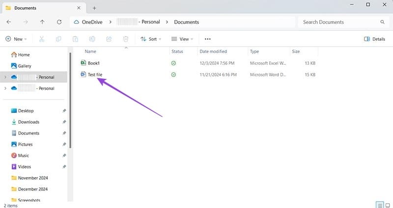The image size is (393, 208).
Task: Click the Refresh button in navigation bar
Action: 59,22
